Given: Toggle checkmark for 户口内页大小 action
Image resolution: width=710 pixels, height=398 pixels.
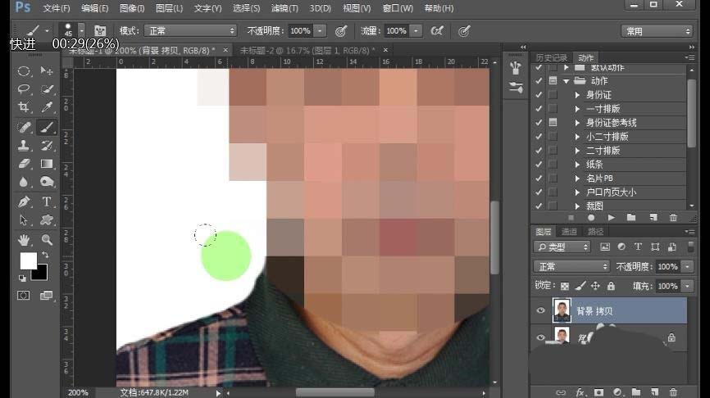Looking at the screenshot, I should (539, 192).
